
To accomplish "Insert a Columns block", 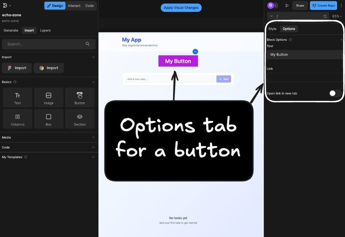I will point(18,119).
